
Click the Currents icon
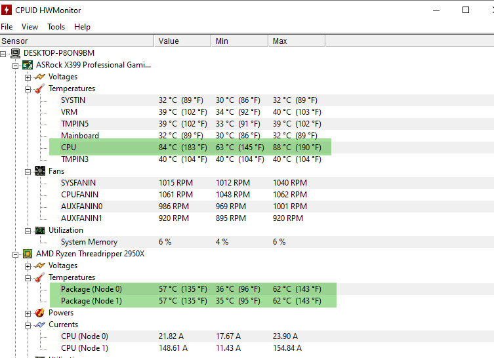(x=40, y=325)
